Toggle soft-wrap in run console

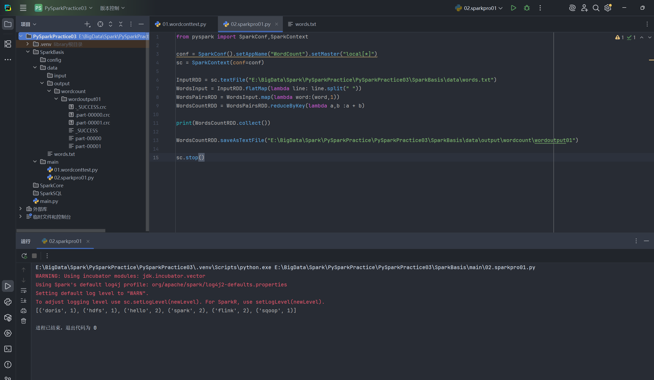(24, 290)
